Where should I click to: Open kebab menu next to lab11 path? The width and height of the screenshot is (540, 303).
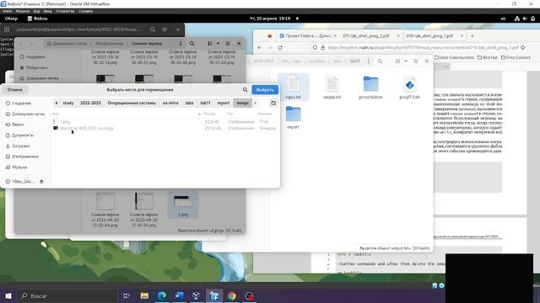coord(368,61)
